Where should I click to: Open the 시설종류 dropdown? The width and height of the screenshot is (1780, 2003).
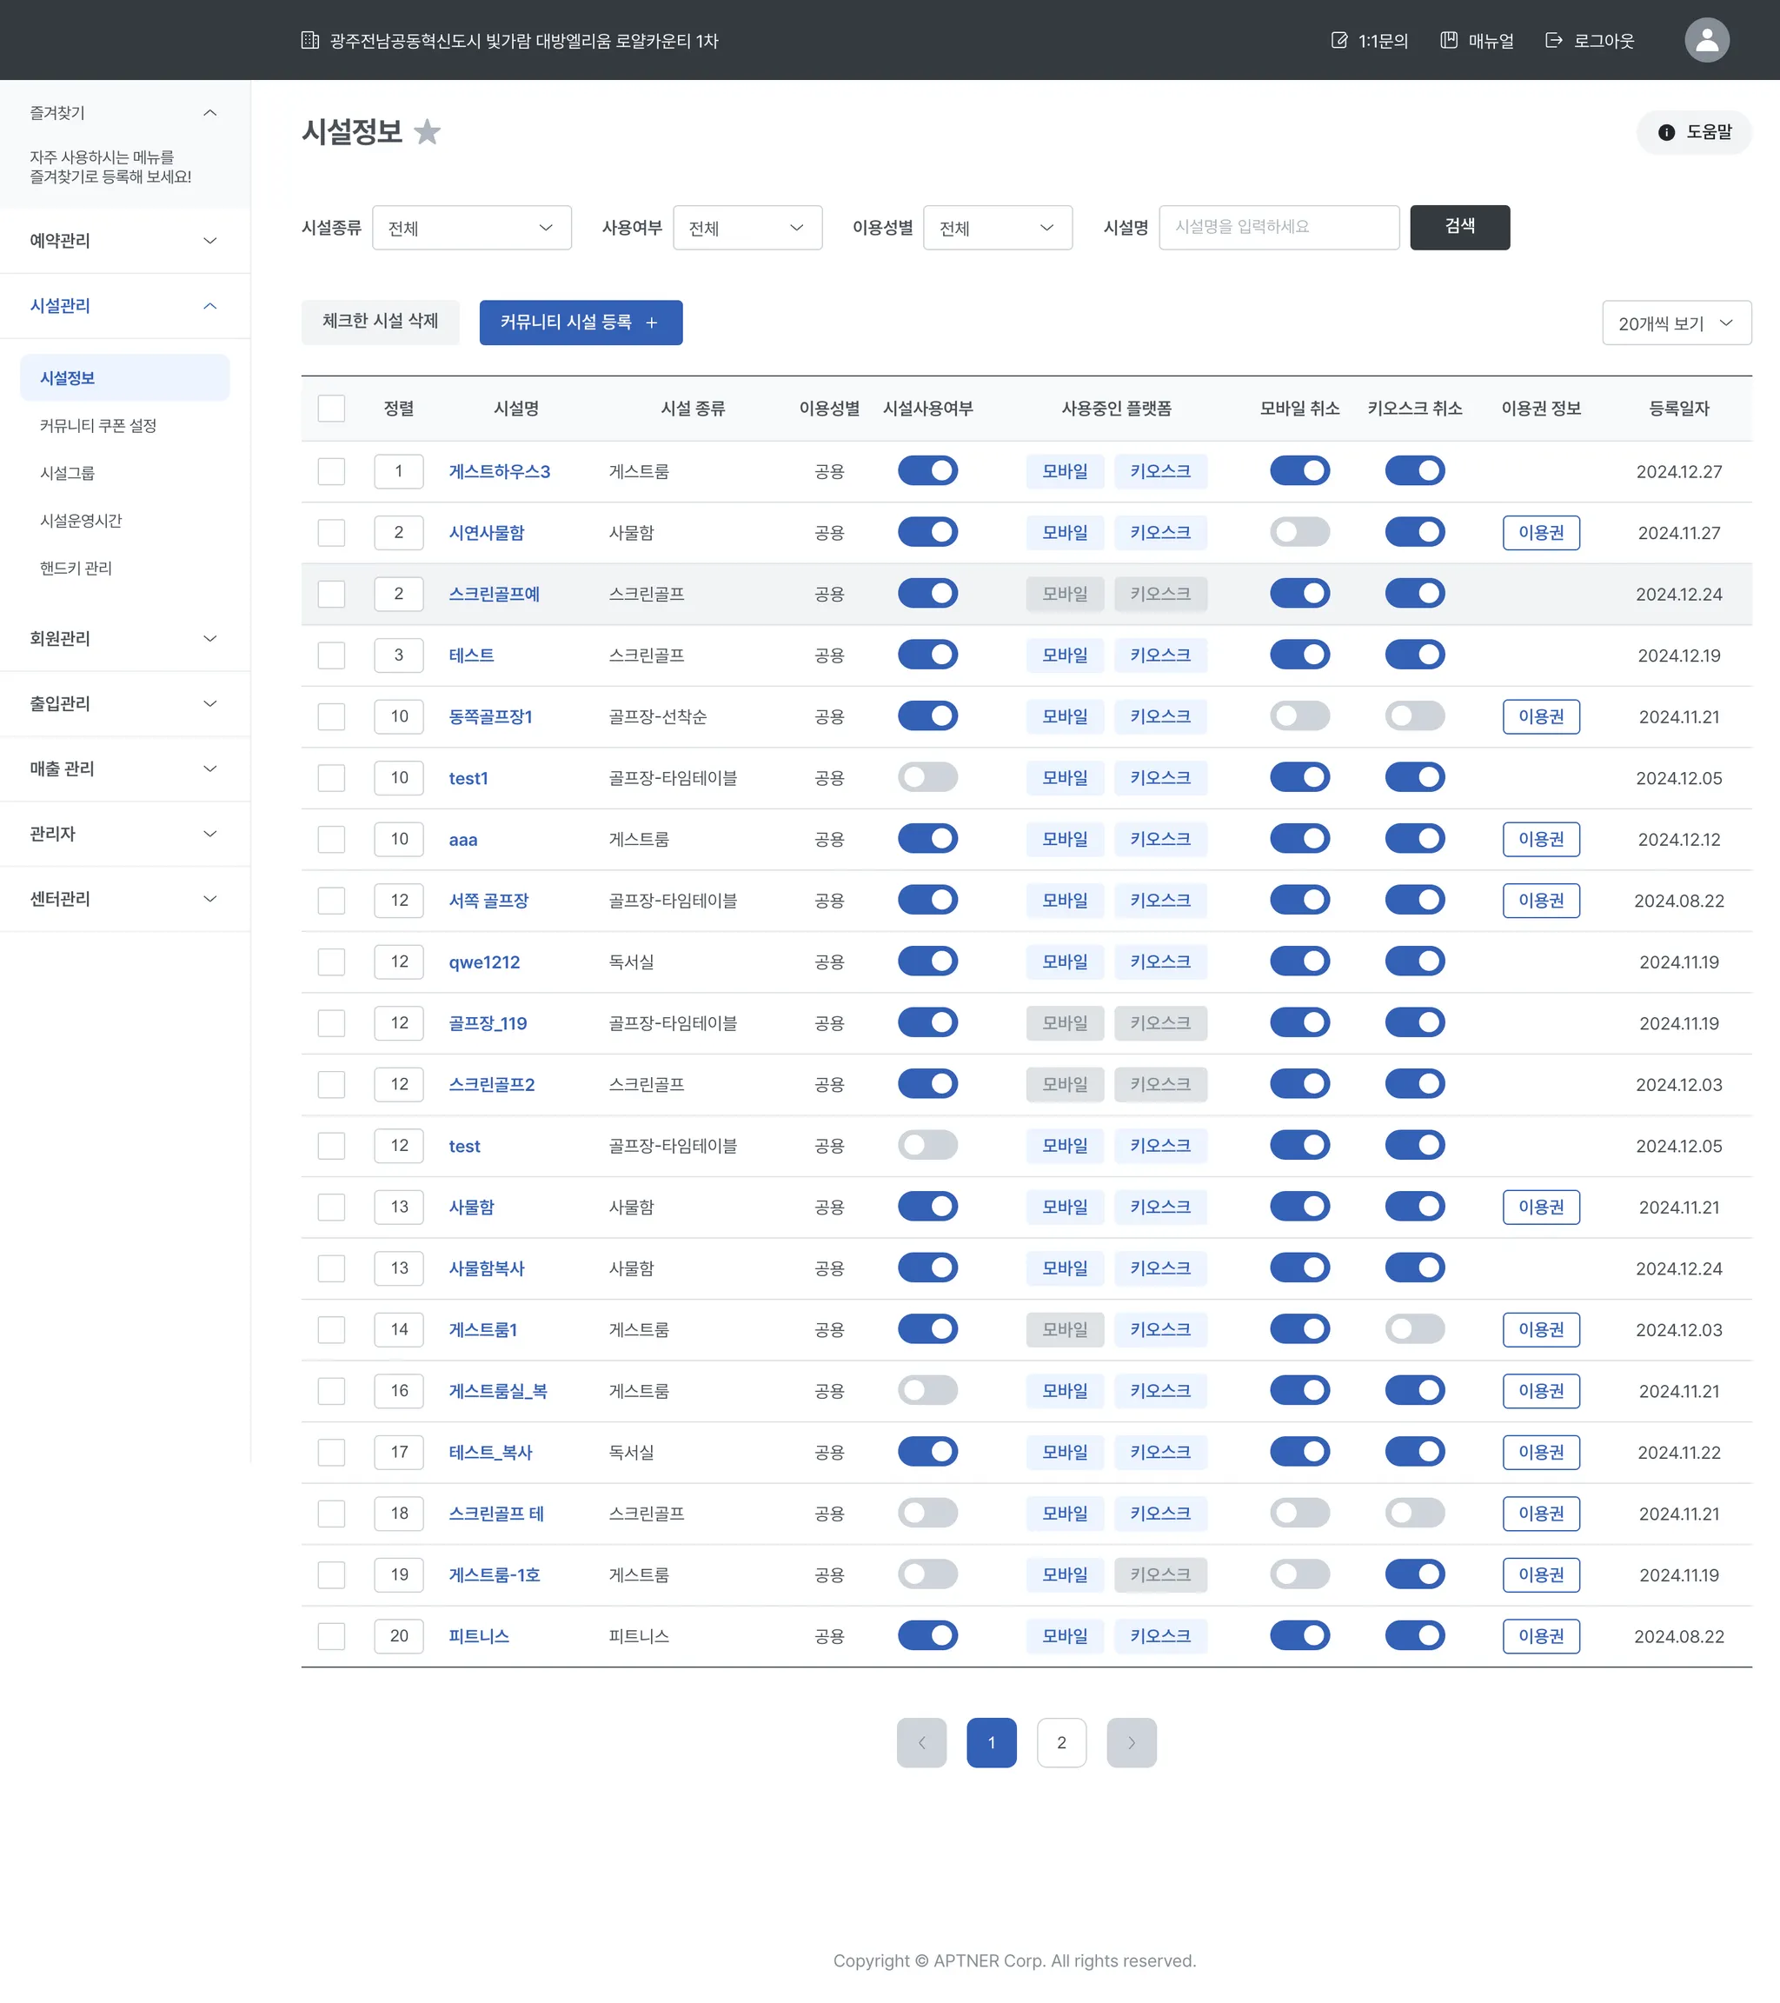(x=471, y=228)
